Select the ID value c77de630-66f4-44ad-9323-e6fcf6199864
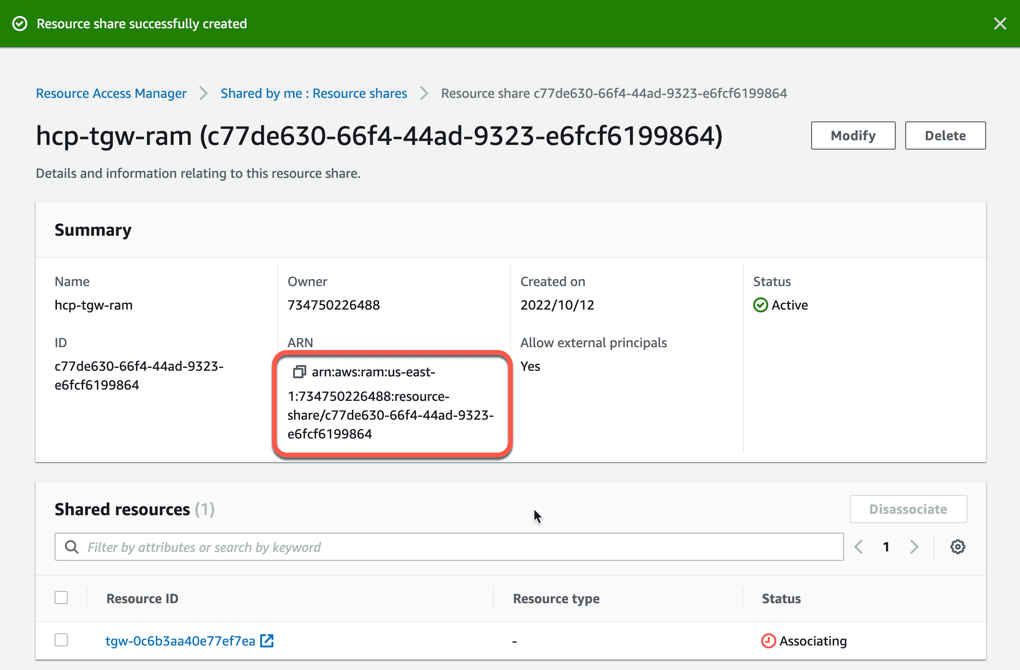The height and width of the screenshot is (670, 1020). coord(139,375)
